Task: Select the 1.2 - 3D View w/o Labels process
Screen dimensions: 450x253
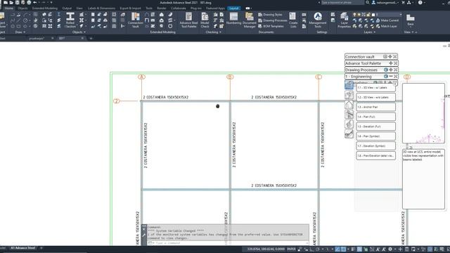Action: [375, 97]
